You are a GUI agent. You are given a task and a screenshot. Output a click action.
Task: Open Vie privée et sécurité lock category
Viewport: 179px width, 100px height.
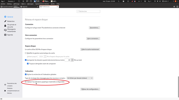[x=10, y=26]
